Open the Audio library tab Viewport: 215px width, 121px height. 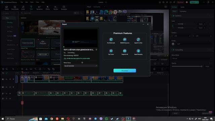pyautogui.click(x=23, y=8)
